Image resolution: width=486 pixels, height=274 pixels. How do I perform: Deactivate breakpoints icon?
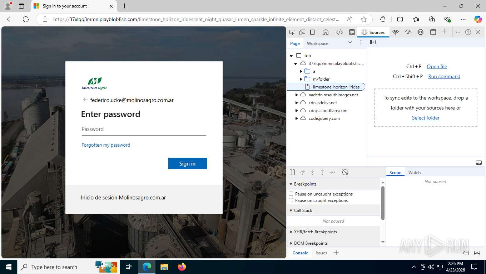pyautogui.click(x=345, y=172)
